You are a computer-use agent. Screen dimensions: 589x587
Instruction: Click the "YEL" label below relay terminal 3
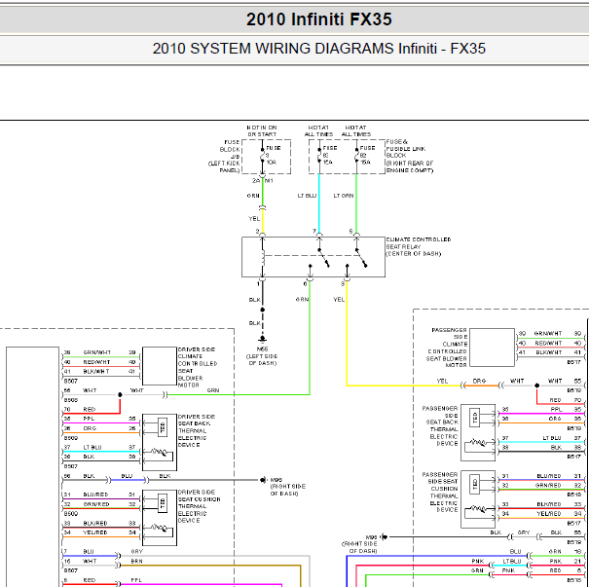(x=339, y=300)
